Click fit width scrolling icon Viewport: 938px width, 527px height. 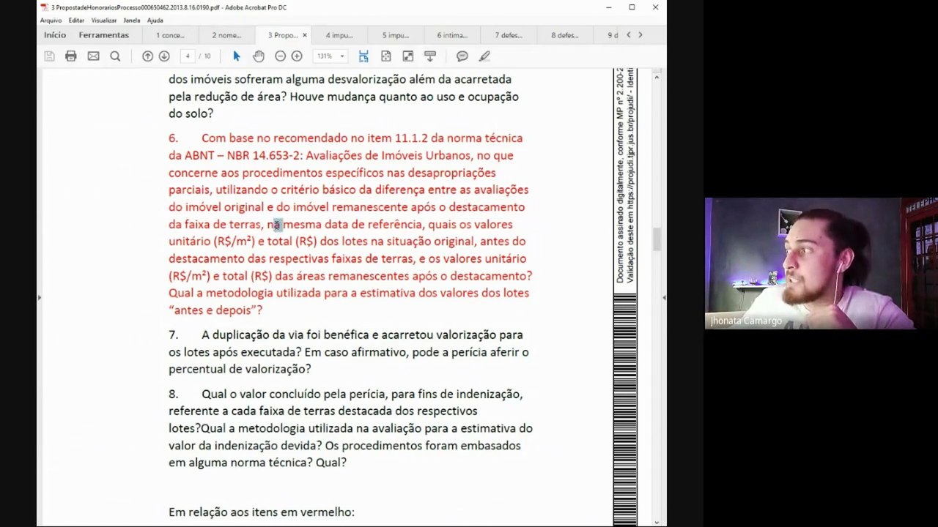[363, 56]
